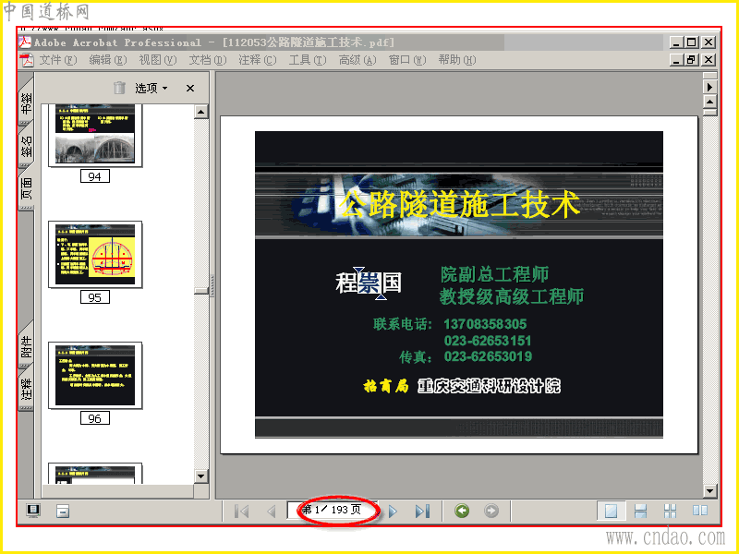739x554 pixels.
Task: Select page 95 thumbnail
Action: [x=95, y=255]
